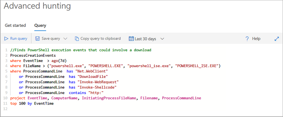Switch to the Get started tab
Screen dimensions: 283x117
(x=15, y=25)
